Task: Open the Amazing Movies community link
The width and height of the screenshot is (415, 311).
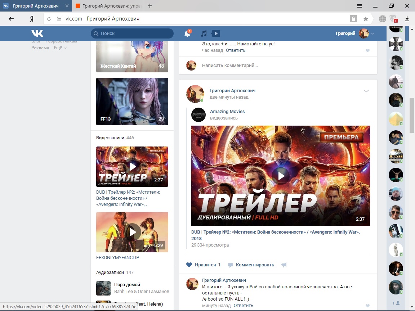Action: (227, 112)
